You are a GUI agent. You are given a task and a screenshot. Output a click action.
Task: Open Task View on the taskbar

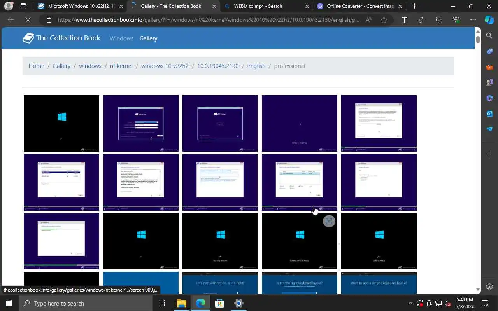tap(162, 303)
